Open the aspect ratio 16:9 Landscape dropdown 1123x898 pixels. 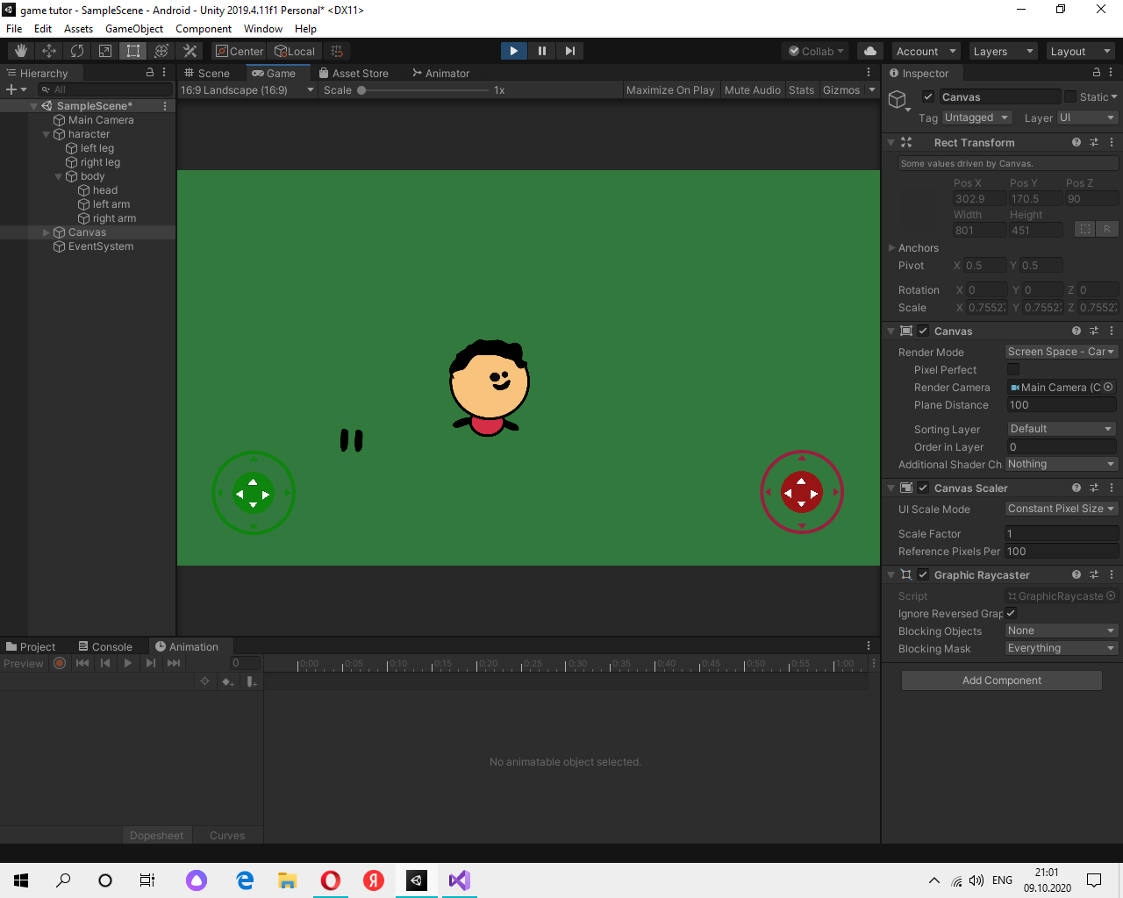[x=247, y=89]
